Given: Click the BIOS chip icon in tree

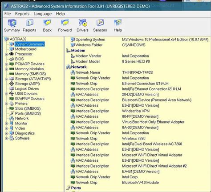Looking at the screenshot, I should (x=12, y=59).
